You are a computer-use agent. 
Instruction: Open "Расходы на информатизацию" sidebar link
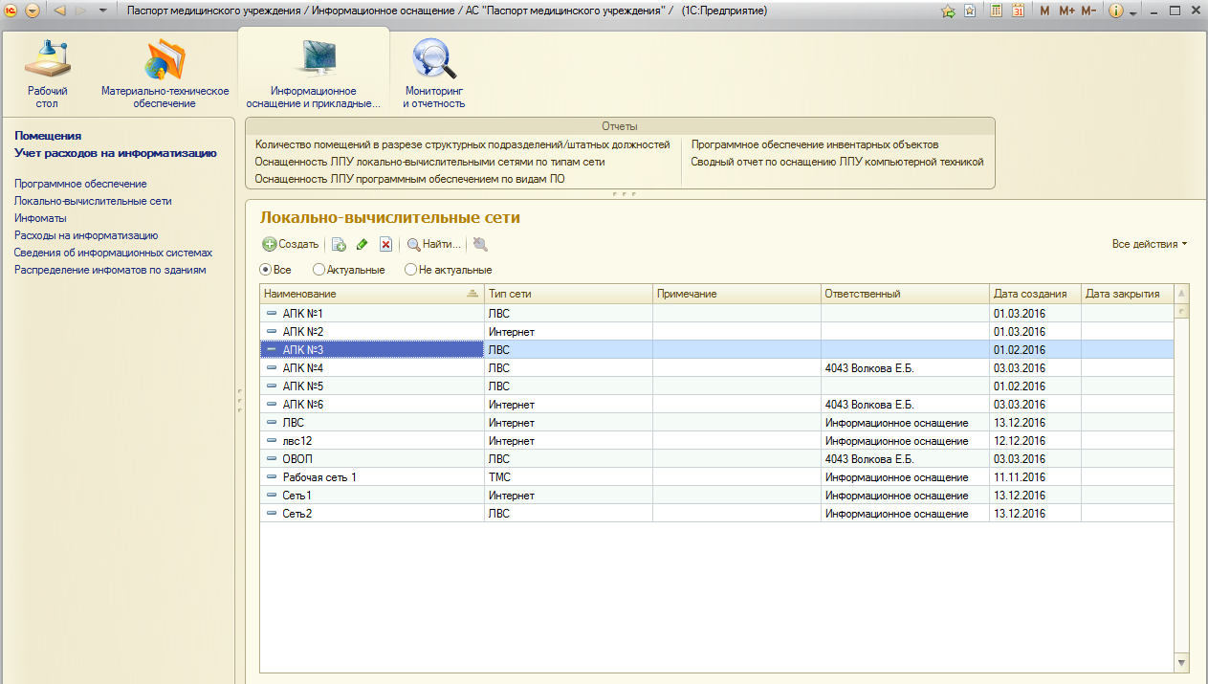point(86,235)
